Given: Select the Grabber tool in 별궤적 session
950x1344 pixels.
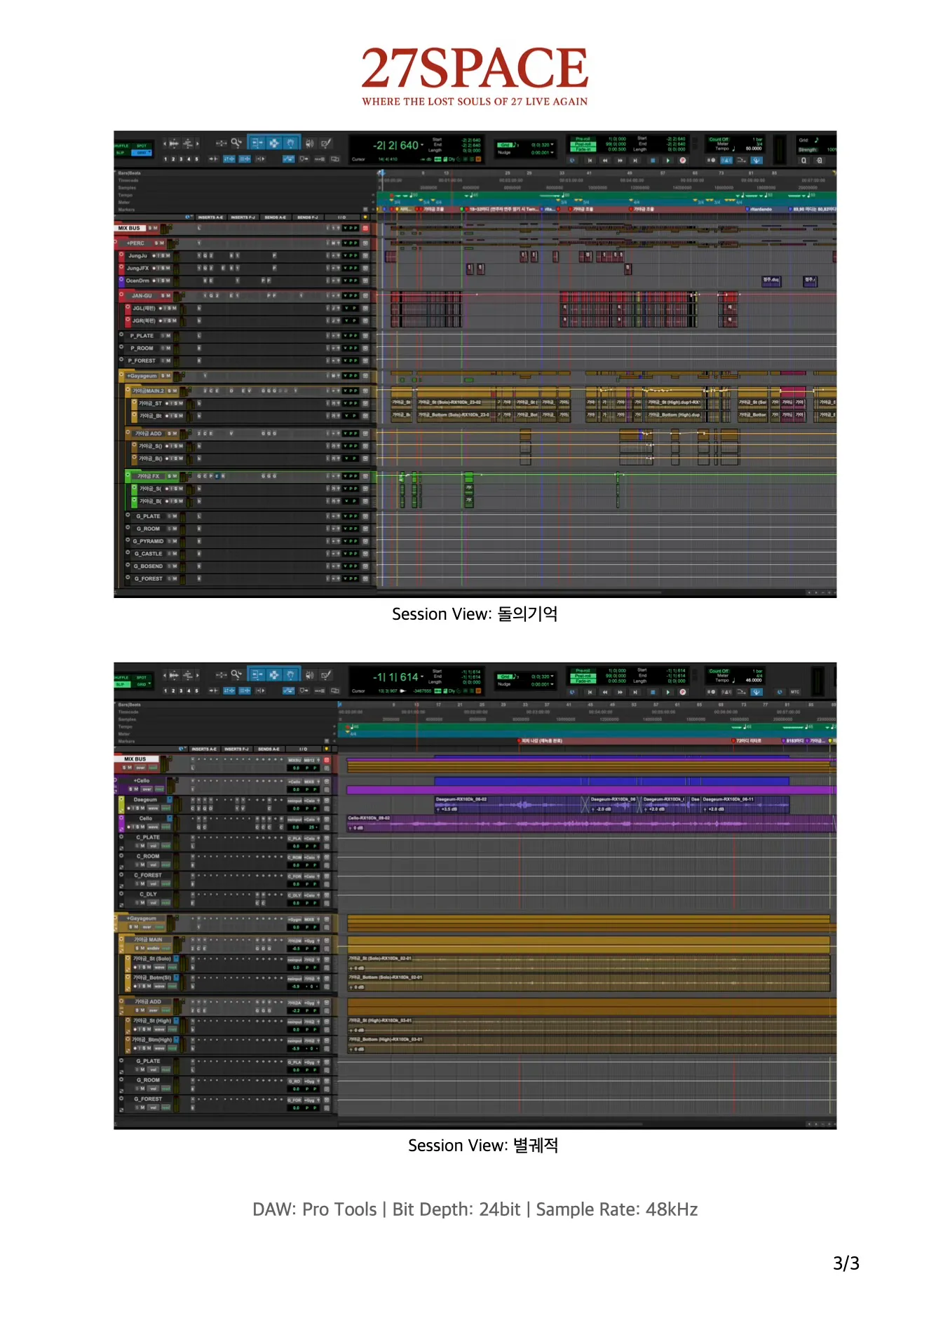Looking at the screenshot, I should pyautogui.click(x=290, y=674).
